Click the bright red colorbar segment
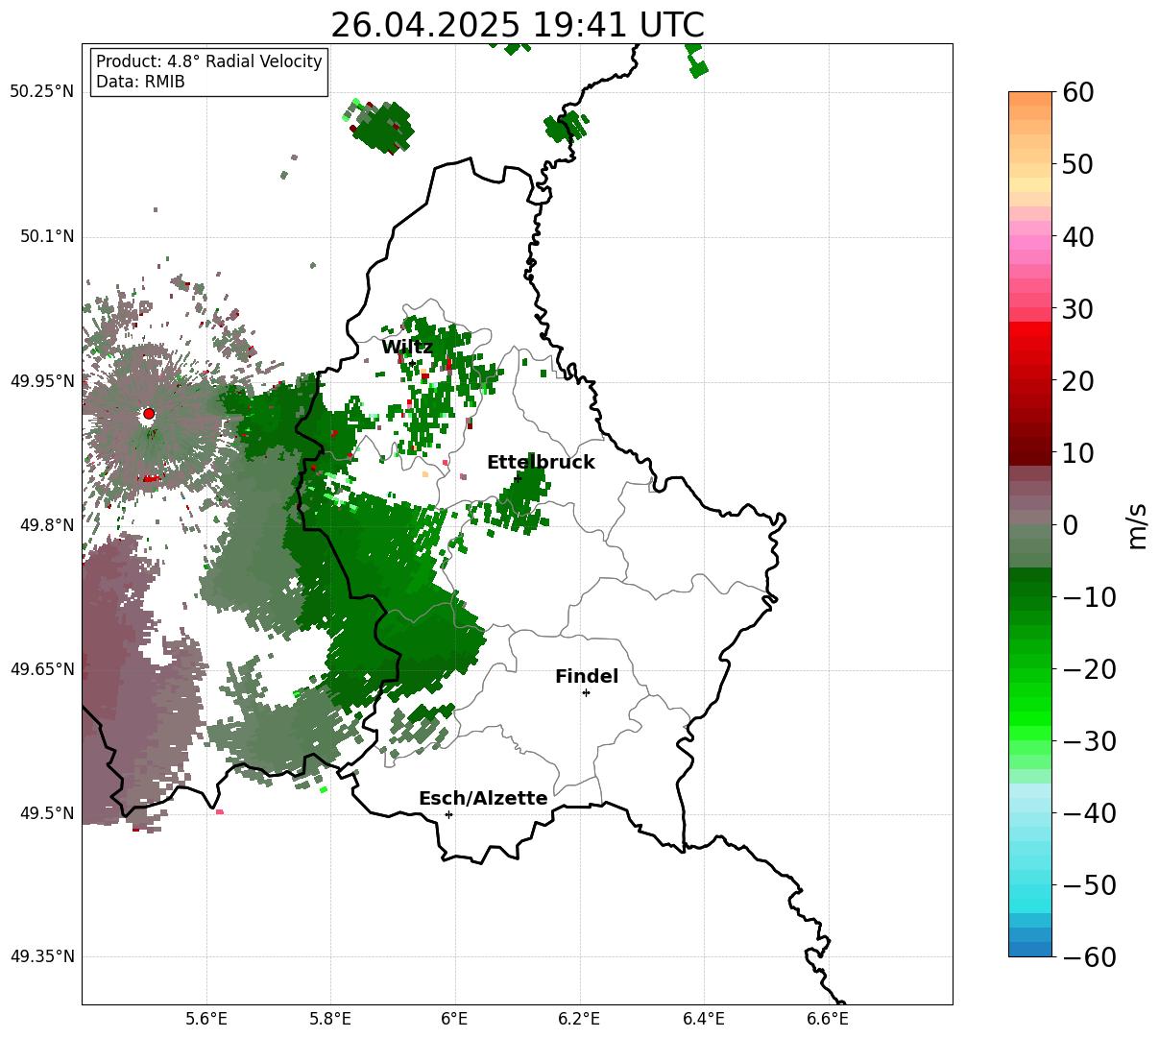Screen dimensions: 1159x1038 [1030, 328]
